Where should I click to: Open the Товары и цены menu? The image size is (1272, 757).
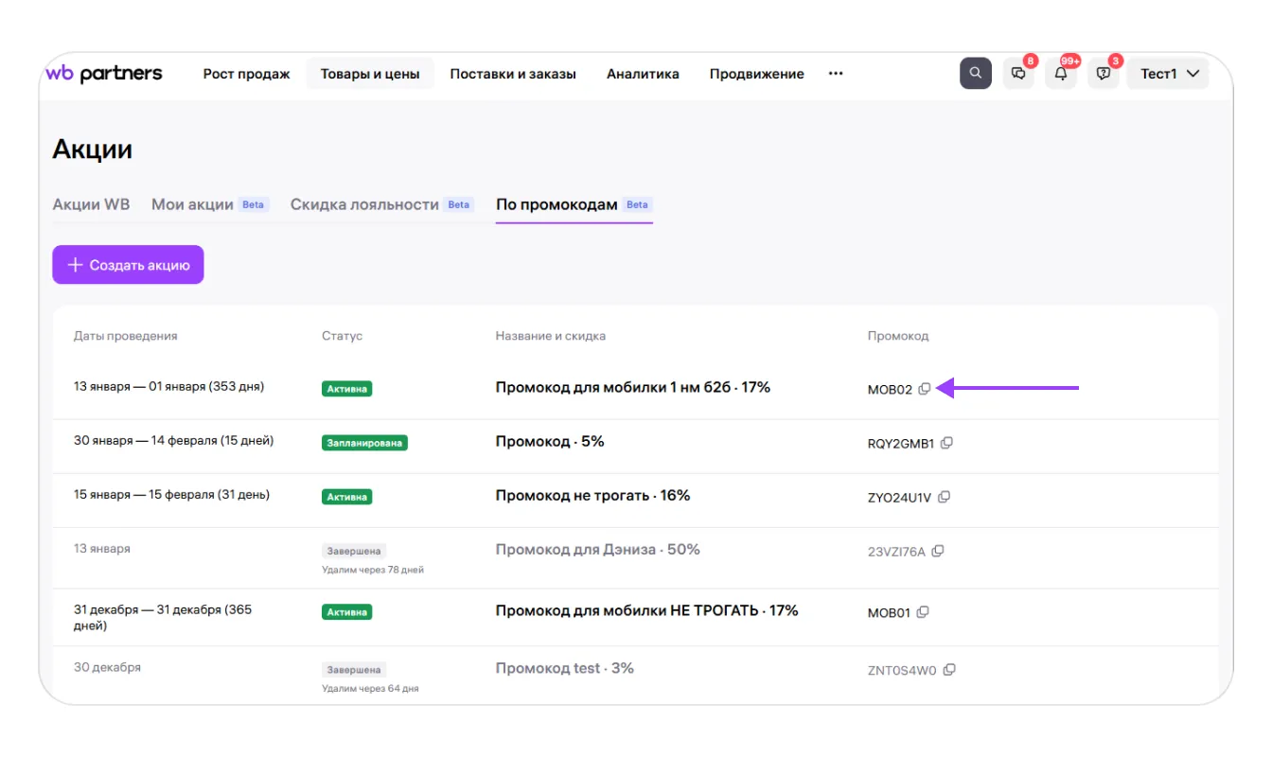pos(369,74)
